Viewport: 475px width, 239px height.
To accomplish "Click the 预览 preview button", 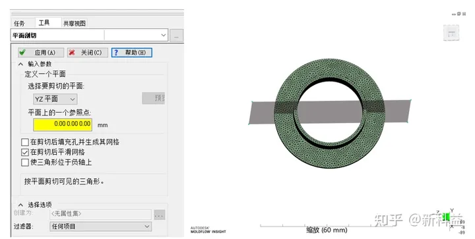I will [153, 98].
